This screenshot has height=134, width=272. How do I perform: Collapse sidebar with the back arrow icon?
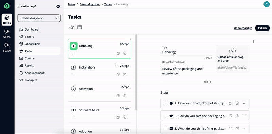tap(58, 6)
